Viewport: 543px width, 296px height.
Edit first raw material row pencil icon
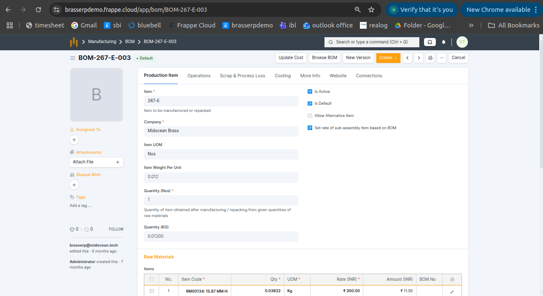pos(452,291)
